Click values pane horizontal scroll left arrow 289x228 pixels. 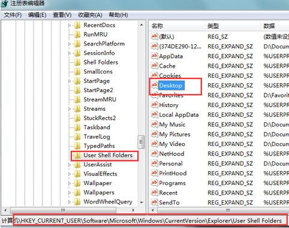pyautogui.click(x=153, y=210)
